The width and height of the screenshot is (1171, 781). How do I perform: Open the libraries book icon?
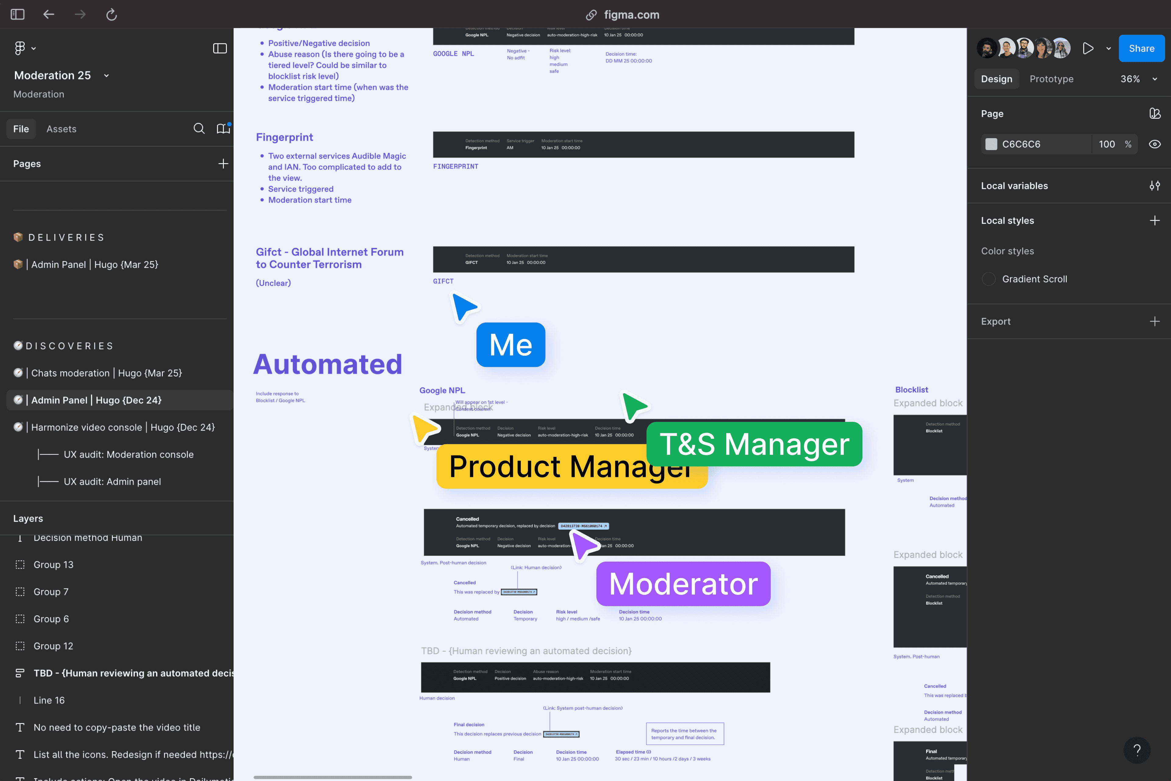tap(223, 128)
